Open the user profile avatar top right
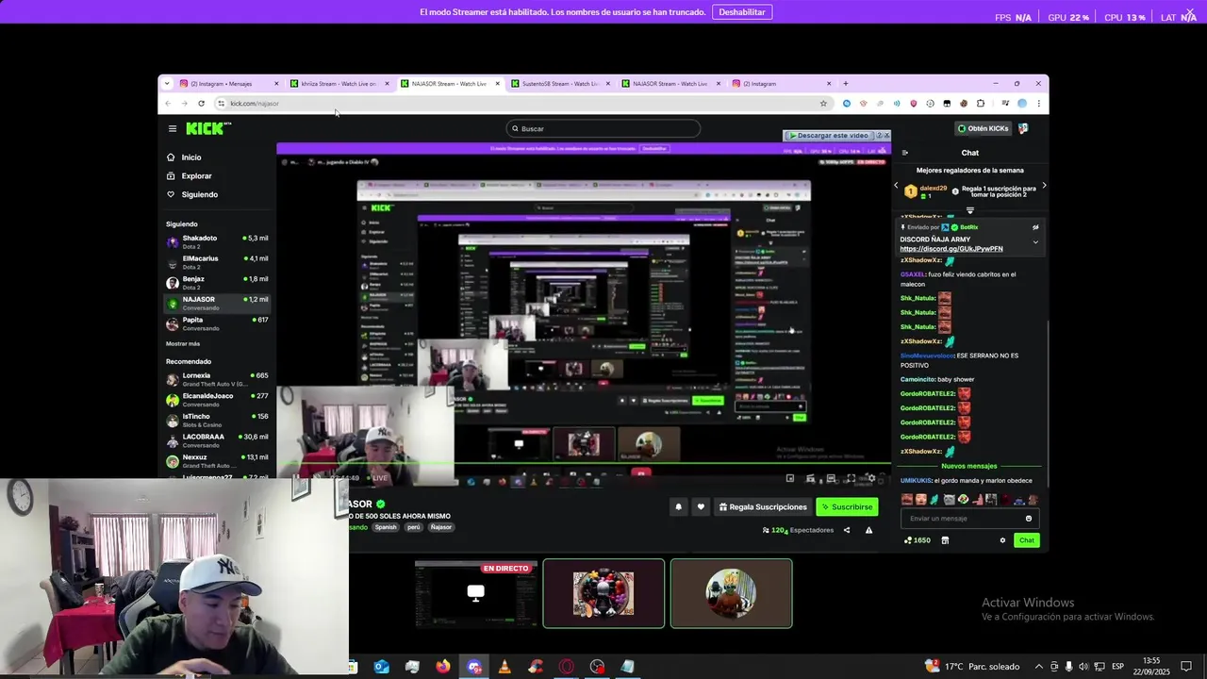 pos(1023,128)
